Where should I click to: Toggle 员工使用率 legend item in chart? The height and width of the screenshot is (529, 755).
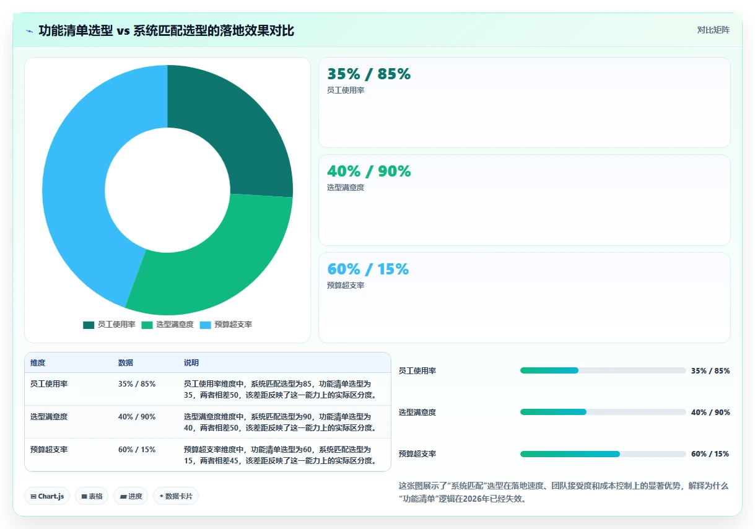pyautogui.click(x=109, y=325)
